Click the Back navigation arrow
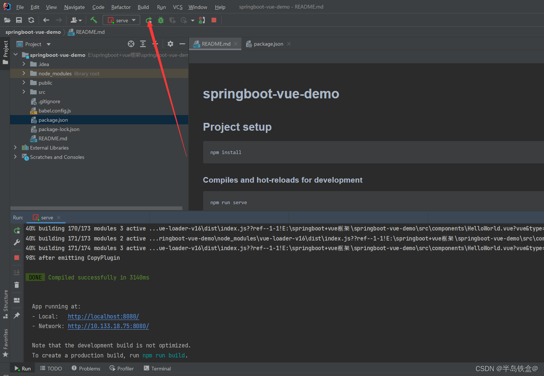Image resolution: width=544 pixels, height=376 pixels. point(46,20)
